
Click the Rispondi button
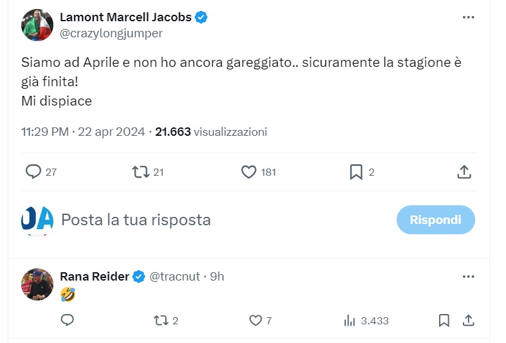(435, 219)
